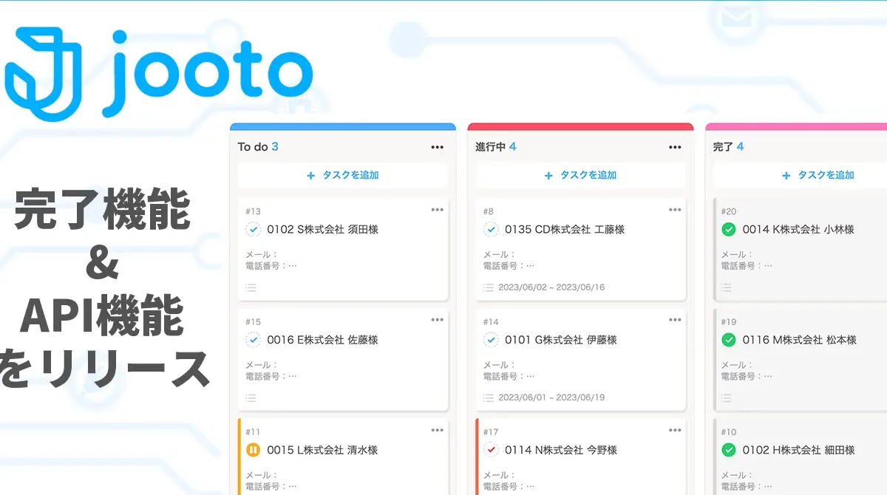Open description icon on card #19
Screen dimensions: 887x495
pyautogui.click(x=727, y=397)
